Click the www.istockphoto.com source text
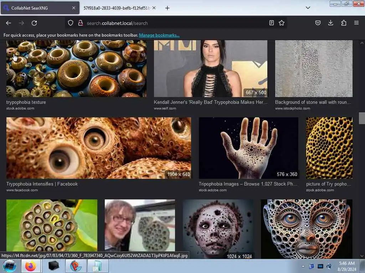 [293, 108]
